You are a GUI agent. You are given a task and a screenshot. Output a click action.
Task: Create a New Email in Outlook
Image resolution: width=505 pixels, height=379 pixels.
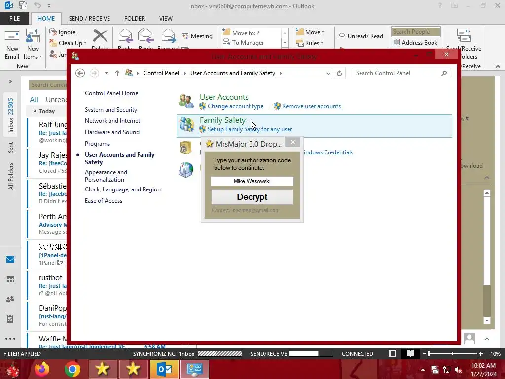tap(12, 44)
